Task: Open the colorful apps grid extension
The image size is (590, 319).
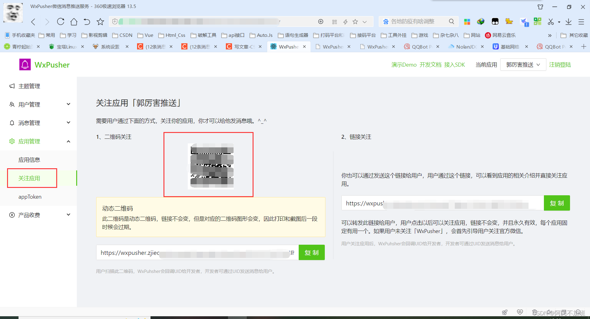Action: 467,21
